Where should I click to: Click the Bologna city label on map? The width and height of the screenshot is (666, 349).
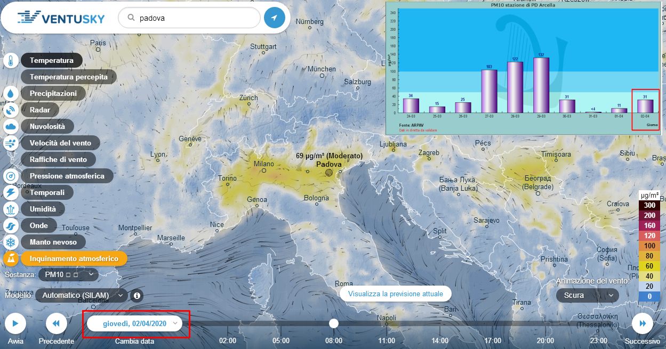(x=317, y=198)
